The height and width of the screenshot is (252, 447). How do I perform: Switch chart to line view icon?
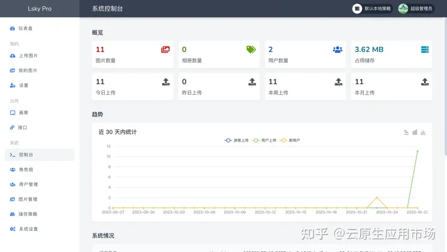coord(406,133)
